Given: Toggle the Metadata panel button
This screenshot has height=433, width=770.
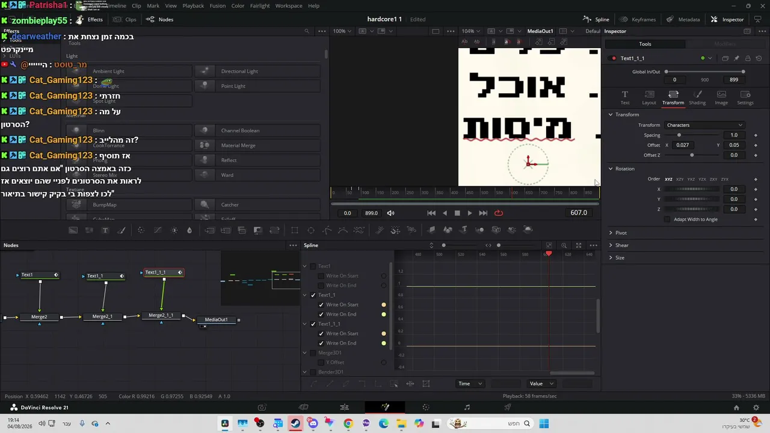Looking at the screenshot, I should (x=683, y=19).
